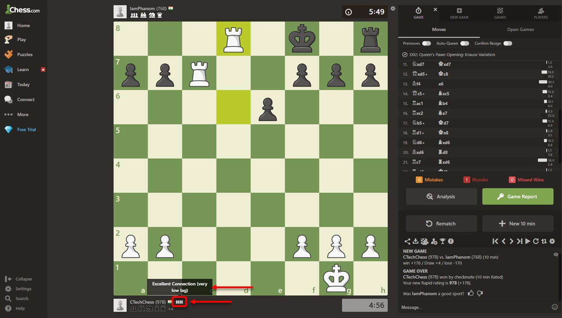Click the trophy icon

pos(442,241)
